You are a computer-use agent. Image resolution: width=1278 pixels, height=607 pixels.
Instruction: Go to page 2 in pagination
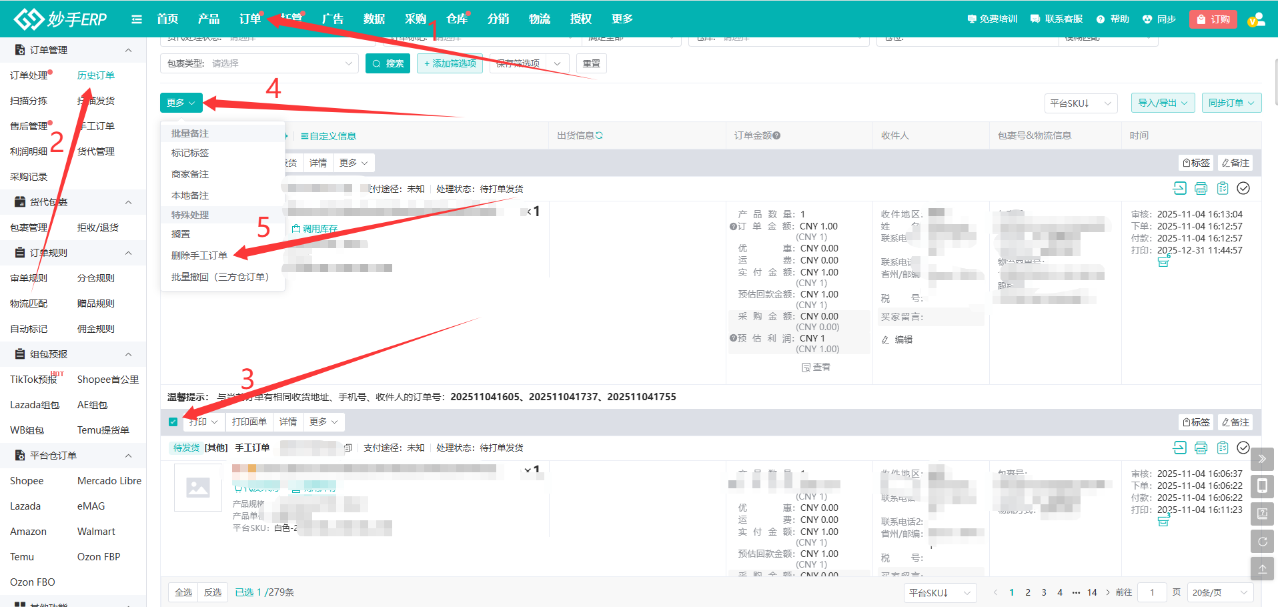(x=1028, y=592)
